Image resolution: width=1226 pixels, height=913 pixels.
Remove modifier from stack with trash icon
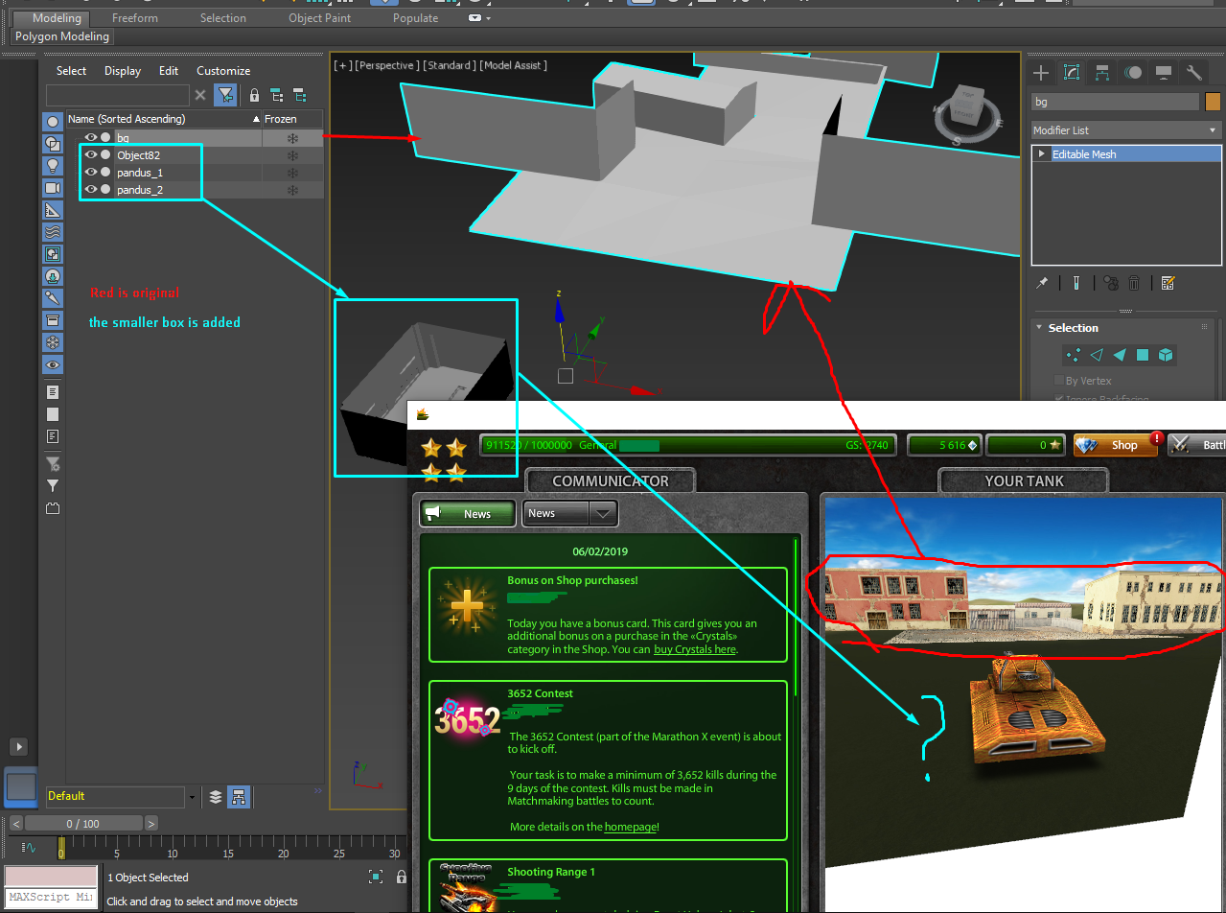click(1134, 282)
